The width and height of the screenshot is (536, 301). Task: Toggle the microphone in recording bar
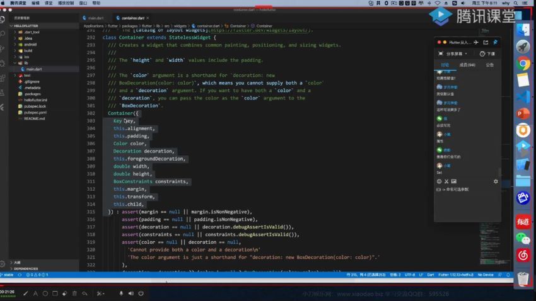[x=121, y=293]
